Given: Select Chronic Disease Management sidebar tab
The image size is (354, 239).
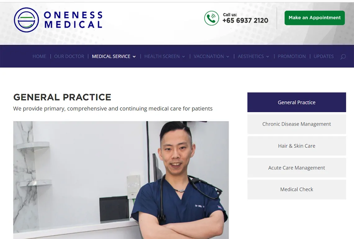Looking at the screenshot, I should point(297,124).
